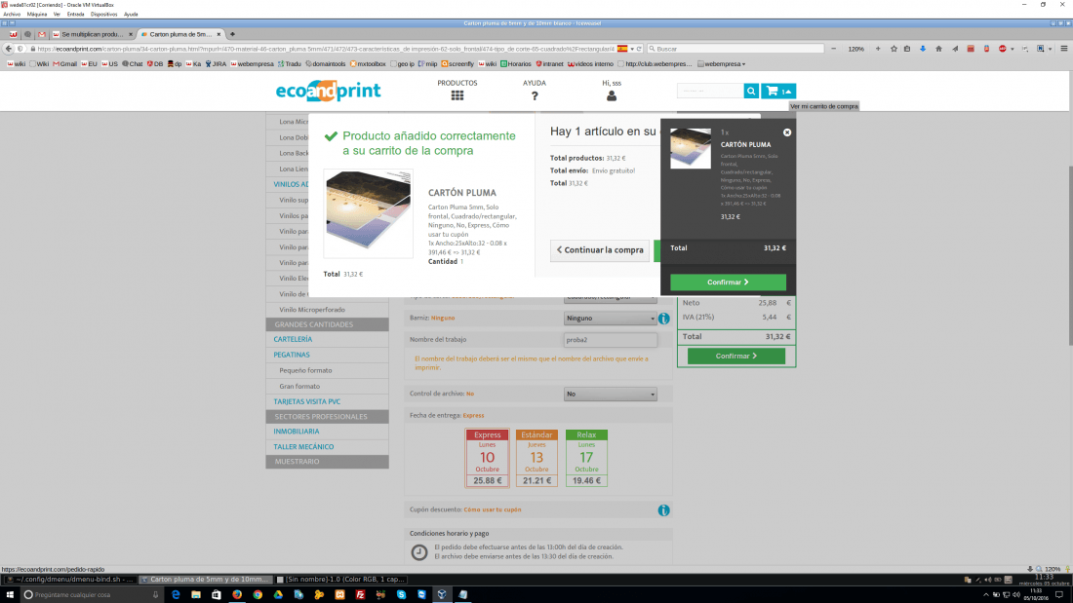
Task: Select the Relax delivery option
Action: (x=586, y=458)
